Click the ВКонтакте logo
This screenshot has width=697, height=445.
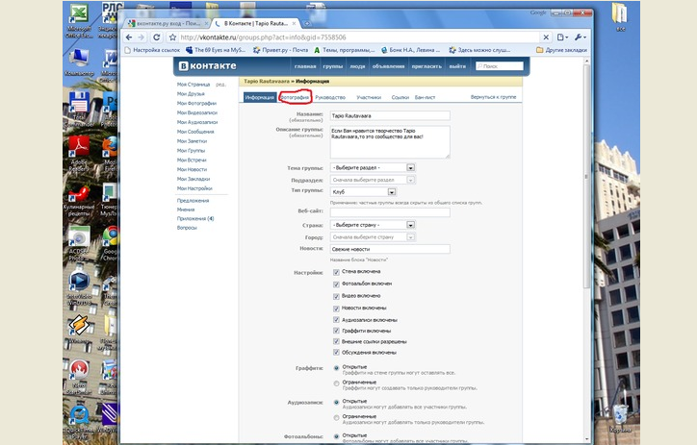(207, 66)
